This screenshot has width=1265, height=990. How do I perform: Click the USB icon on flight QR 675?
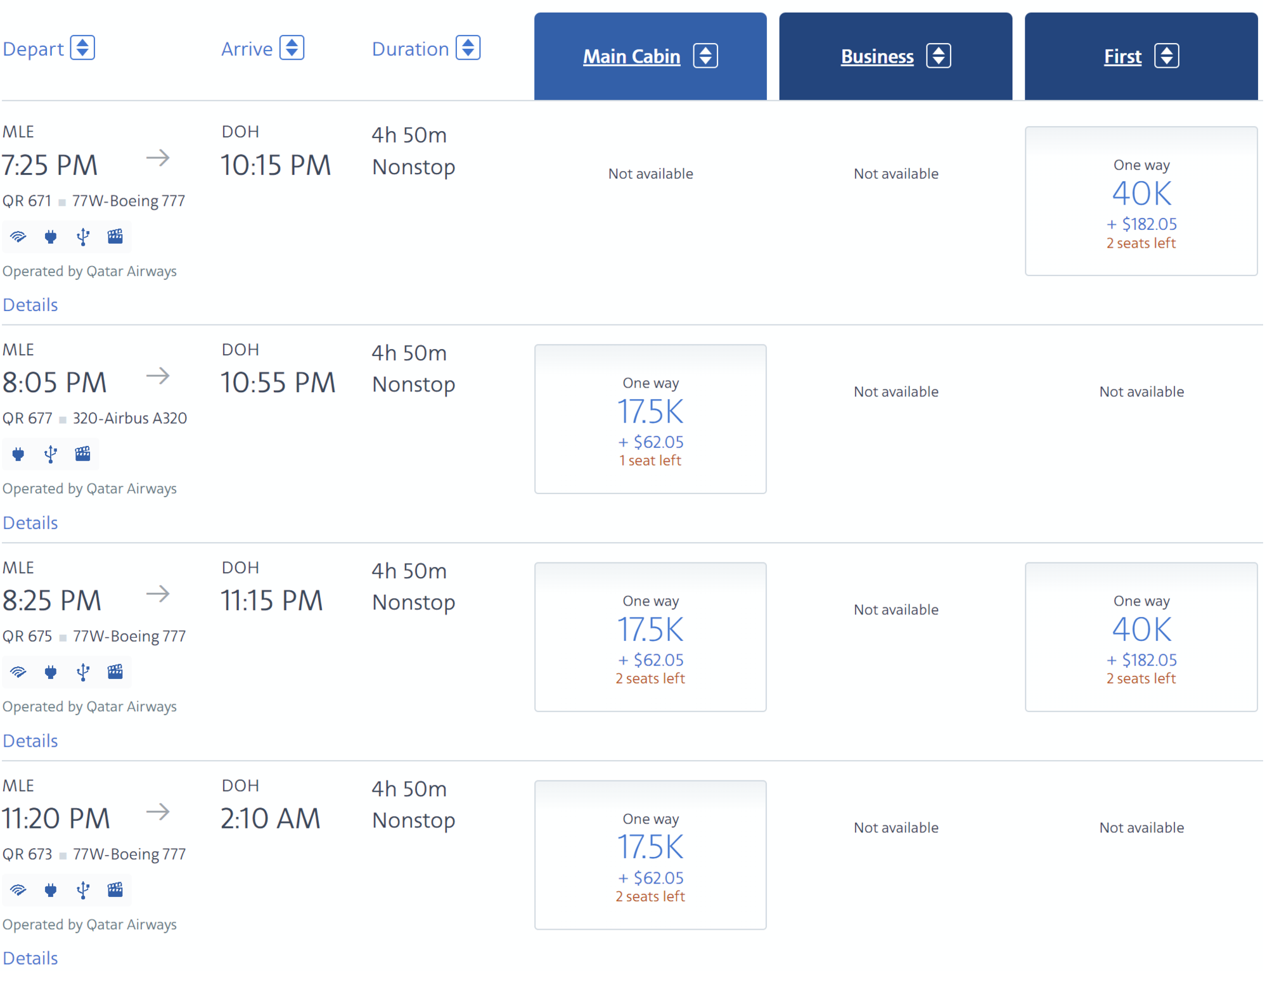82,672
